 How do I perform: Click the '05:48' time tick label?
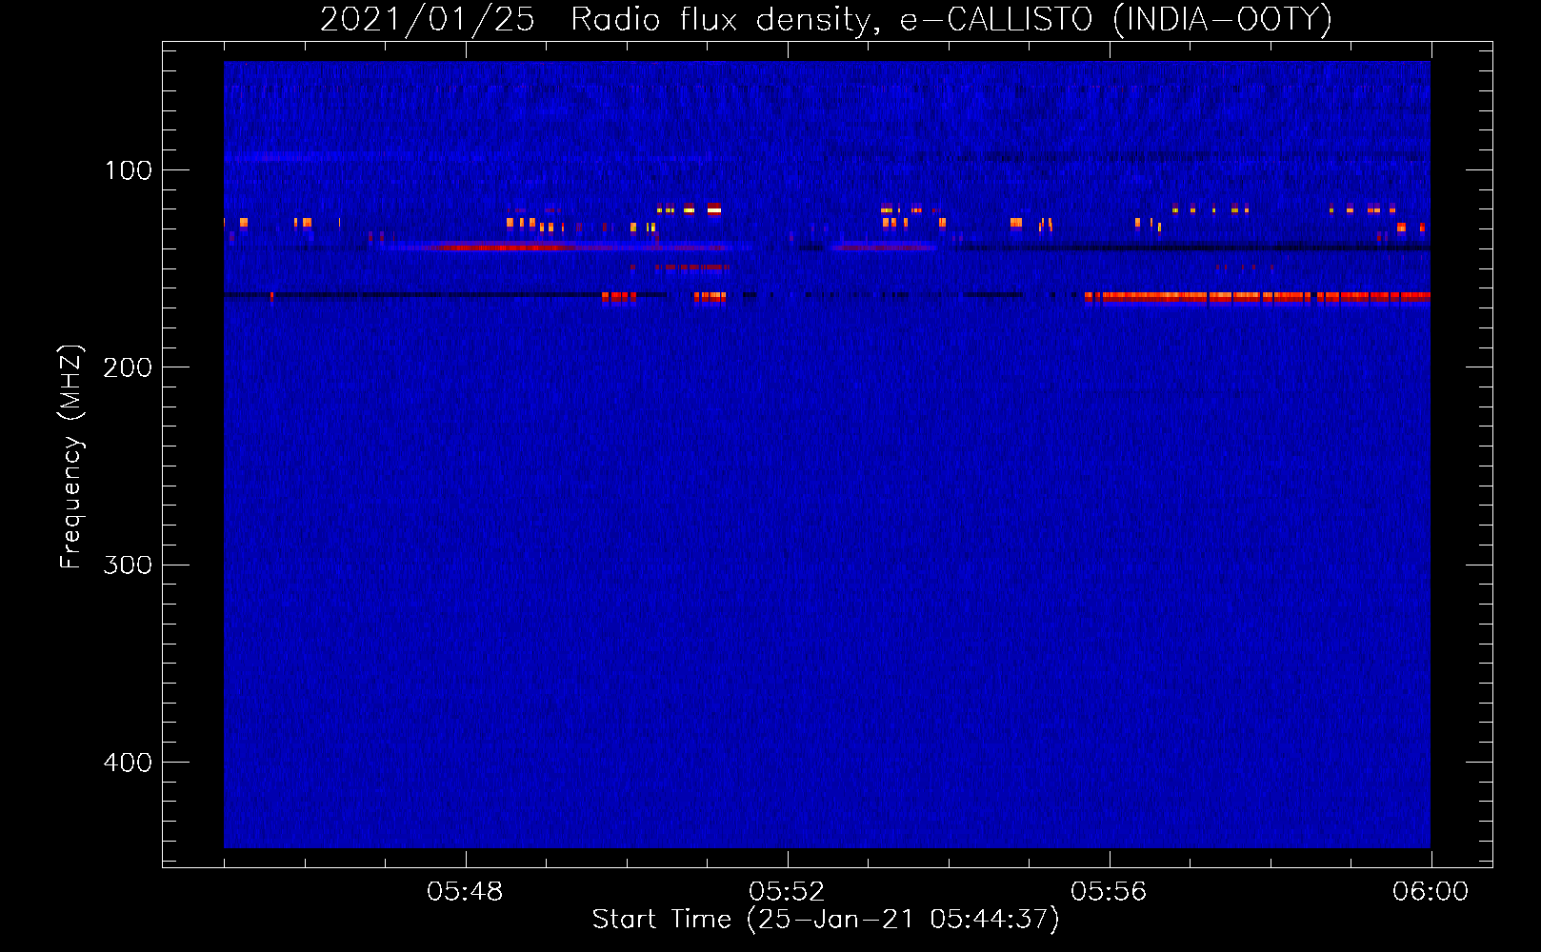pos(465,891)
